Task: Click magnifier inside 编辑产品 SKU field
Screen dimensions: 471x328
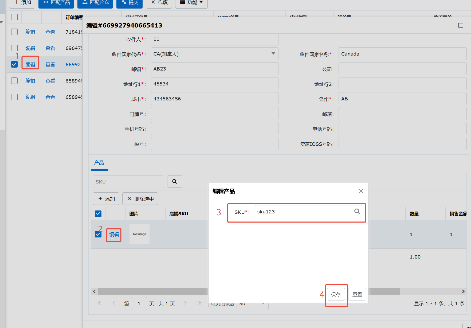Action: 357,211
